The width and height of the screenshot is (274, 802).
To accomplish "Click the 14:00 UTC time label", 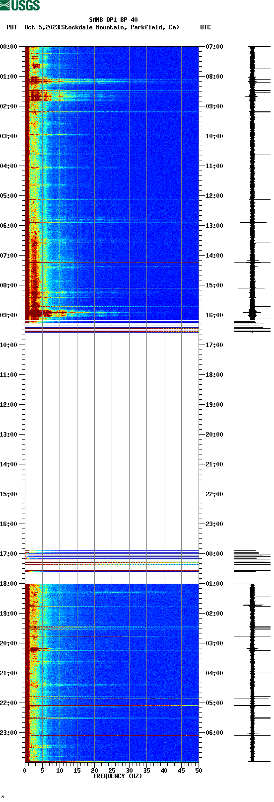I will pyautogui.click(x=214, y=256).
